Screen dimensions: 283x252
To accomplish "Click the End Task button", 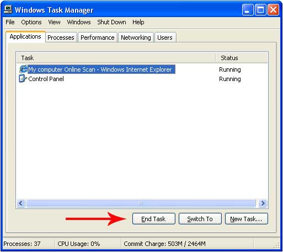I will [x=154, y=219].
